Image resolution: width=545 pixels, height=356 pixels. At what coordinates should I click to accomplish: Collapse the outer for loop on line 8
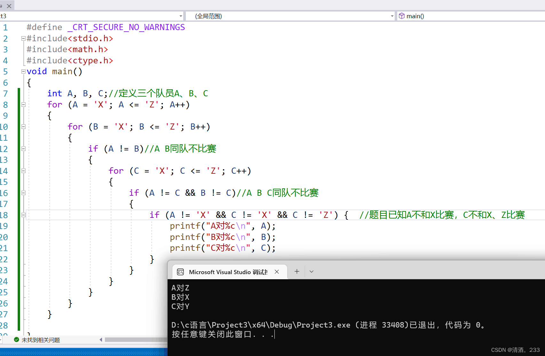tap(23, 105)
